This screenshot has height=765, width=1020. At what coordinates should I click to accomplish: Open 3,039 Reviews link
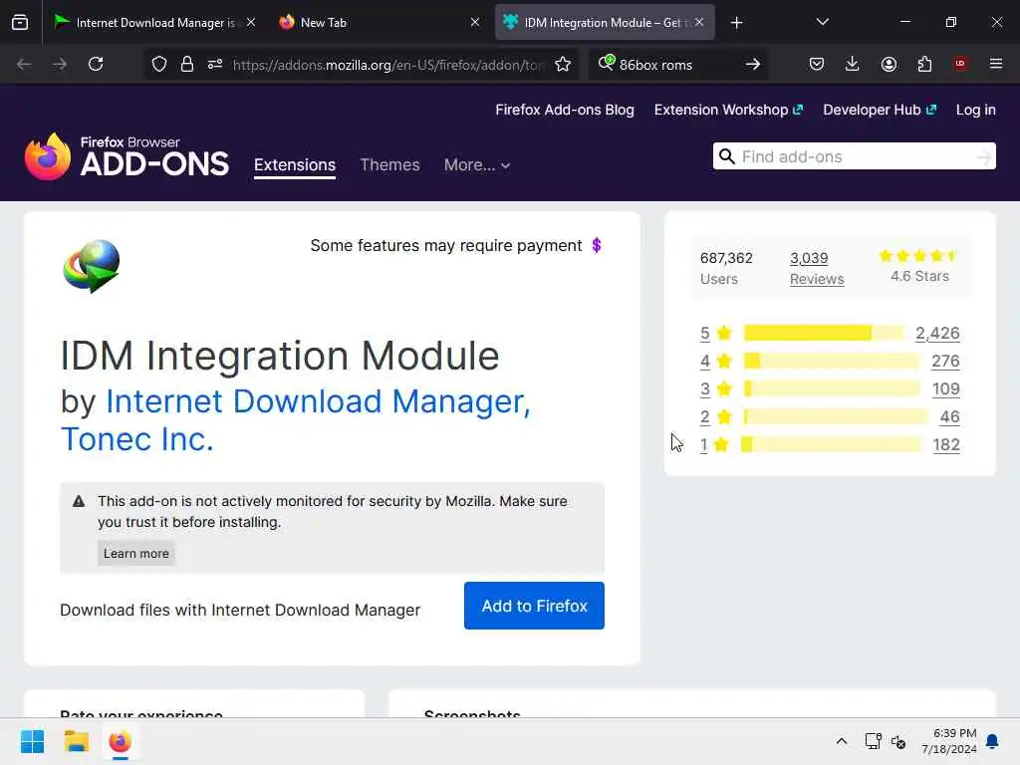817,269
